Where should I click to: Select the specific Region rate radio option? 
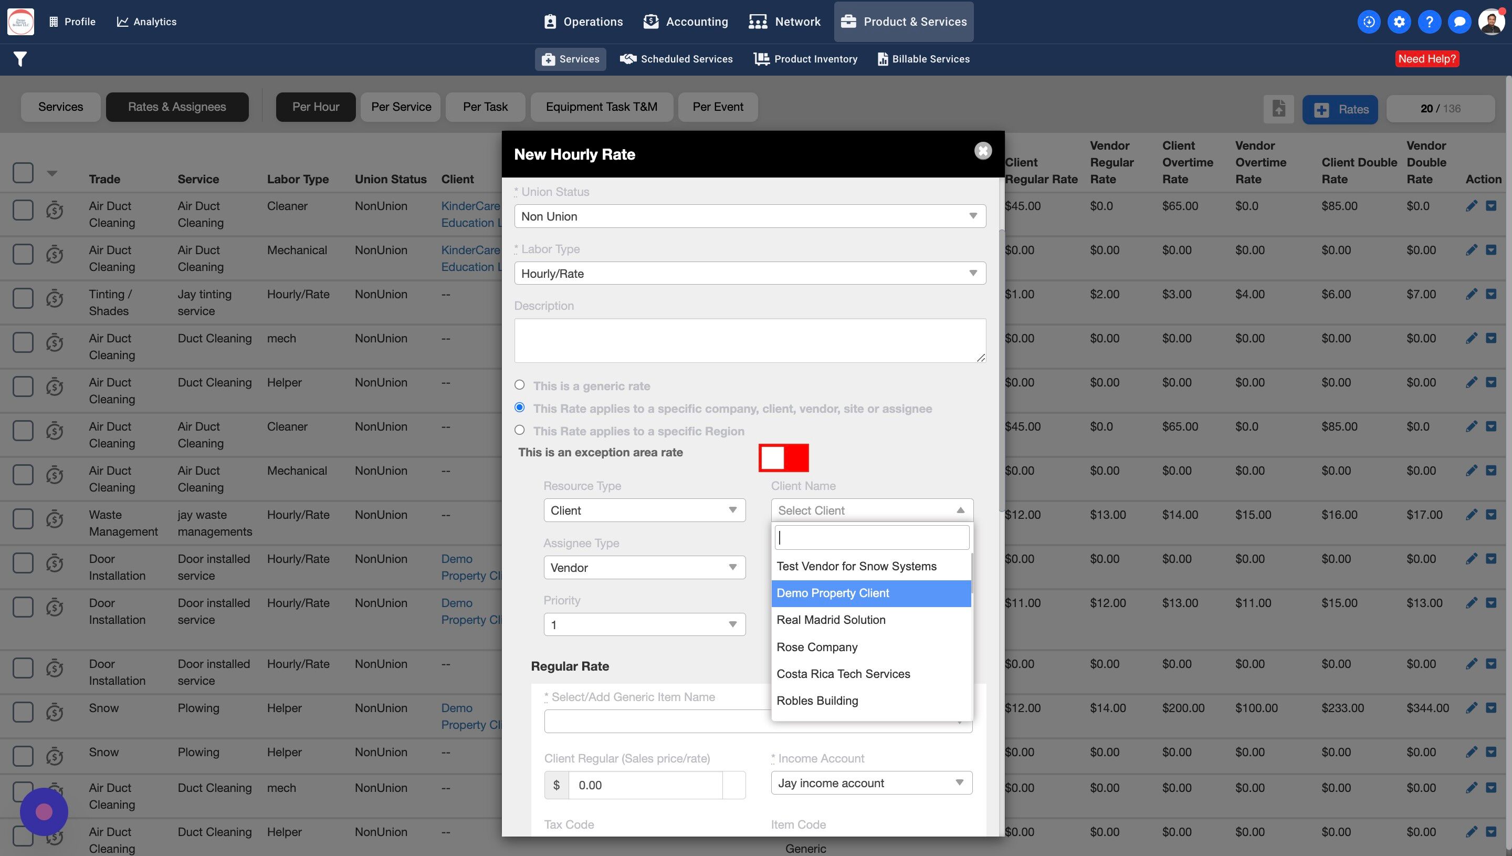(x=519, y=430)
